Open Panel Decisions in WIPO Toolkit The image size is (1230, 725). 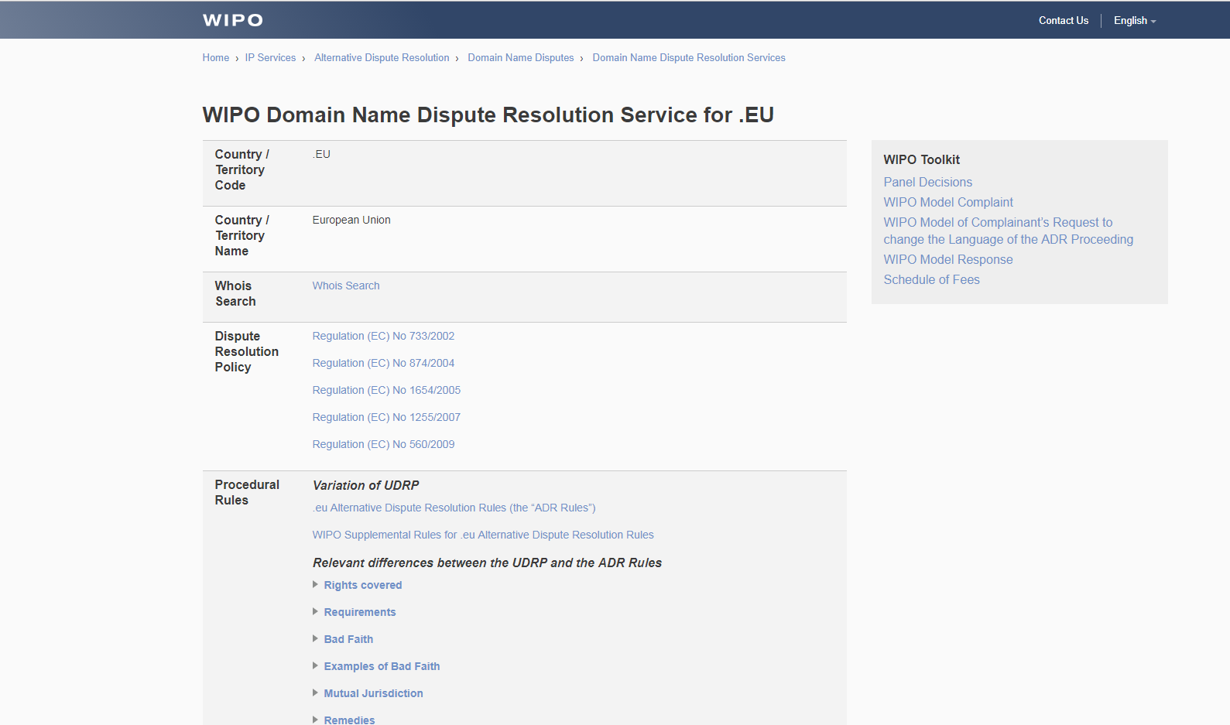pos(927,182)
